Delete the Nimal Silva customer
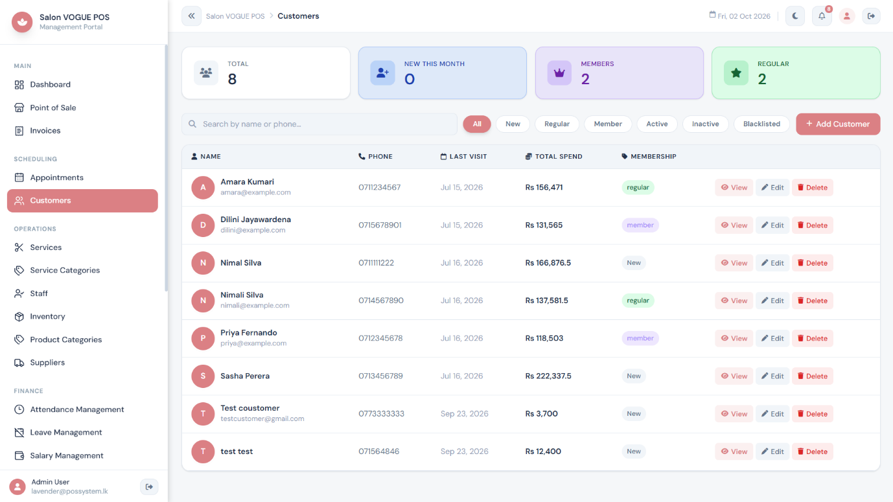This screenshot has height=502, width=893. pyautogui.click(x=812, y=263)
